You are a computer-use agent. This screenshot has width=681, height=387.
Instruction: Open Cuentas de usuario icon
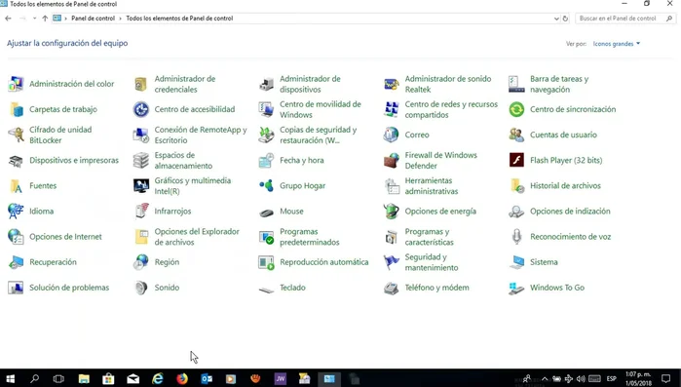pos(516,135)
